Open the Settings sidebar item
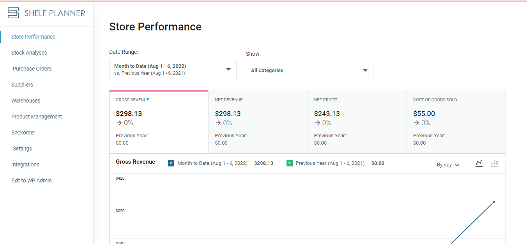The height and width of the screenshot is (244, 527). click(x=22, y=149)
